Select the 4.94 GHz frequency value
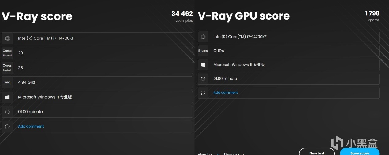Viewport: 389px width, 155px height. pyautogui.click(x=27, y=82)
